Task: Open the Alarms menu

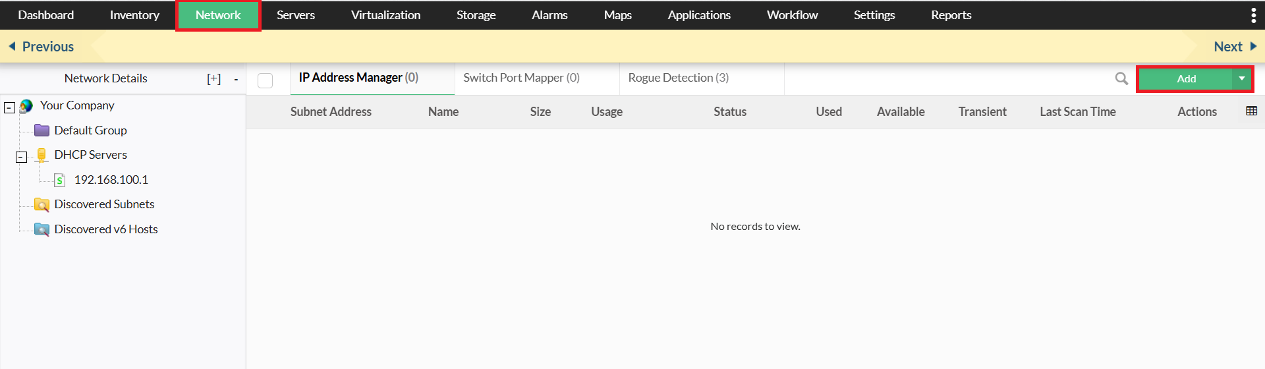Action: (549, 15)
